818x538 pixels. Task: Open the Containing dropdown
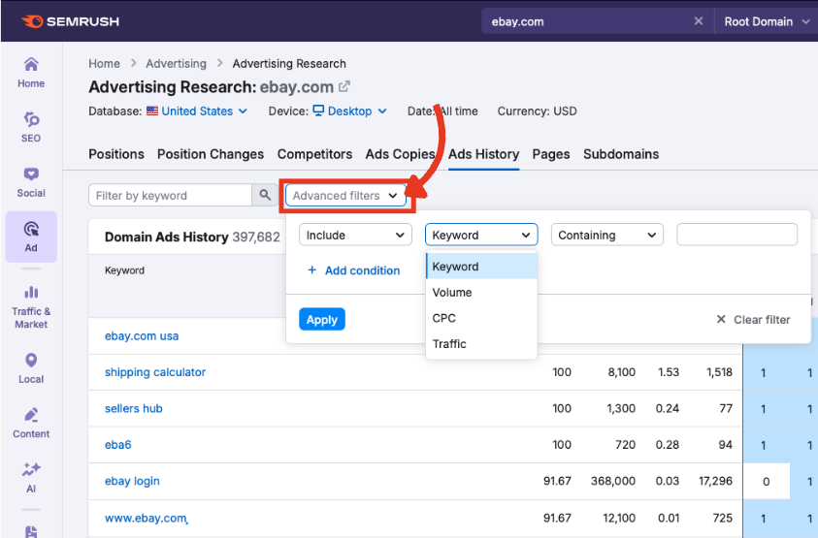click(x=606, y=236)
